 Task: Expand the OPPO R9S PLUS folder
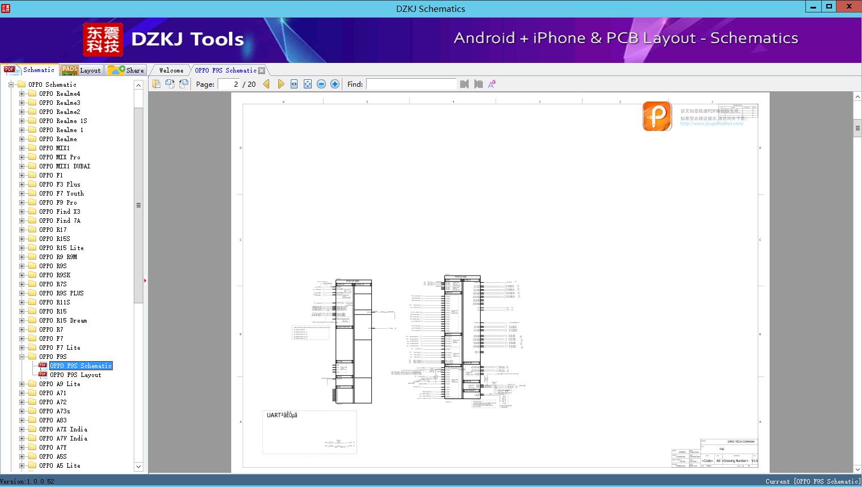pyautogui.click(x=22, y=293)
